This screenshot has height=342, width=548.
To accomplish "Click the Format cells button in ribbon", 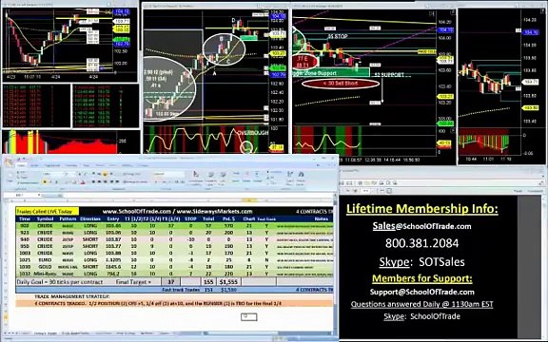I will 258,178.
